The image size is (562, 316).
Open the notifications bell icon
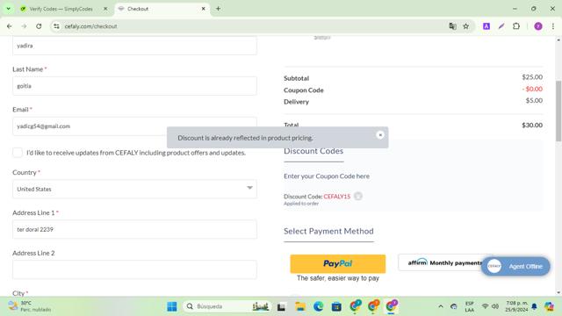(534, 306)
